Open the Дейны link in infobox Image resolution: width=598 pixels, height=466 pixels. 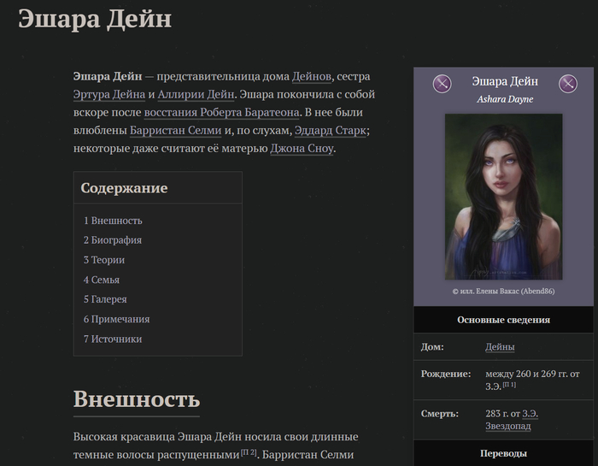point(500,347)
